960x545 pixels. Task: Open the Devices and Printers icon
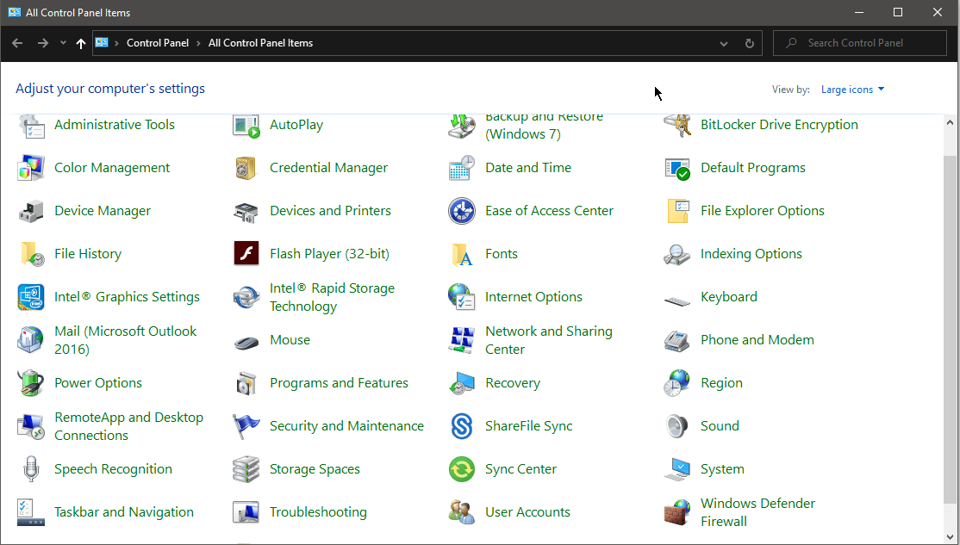[246, 211]
